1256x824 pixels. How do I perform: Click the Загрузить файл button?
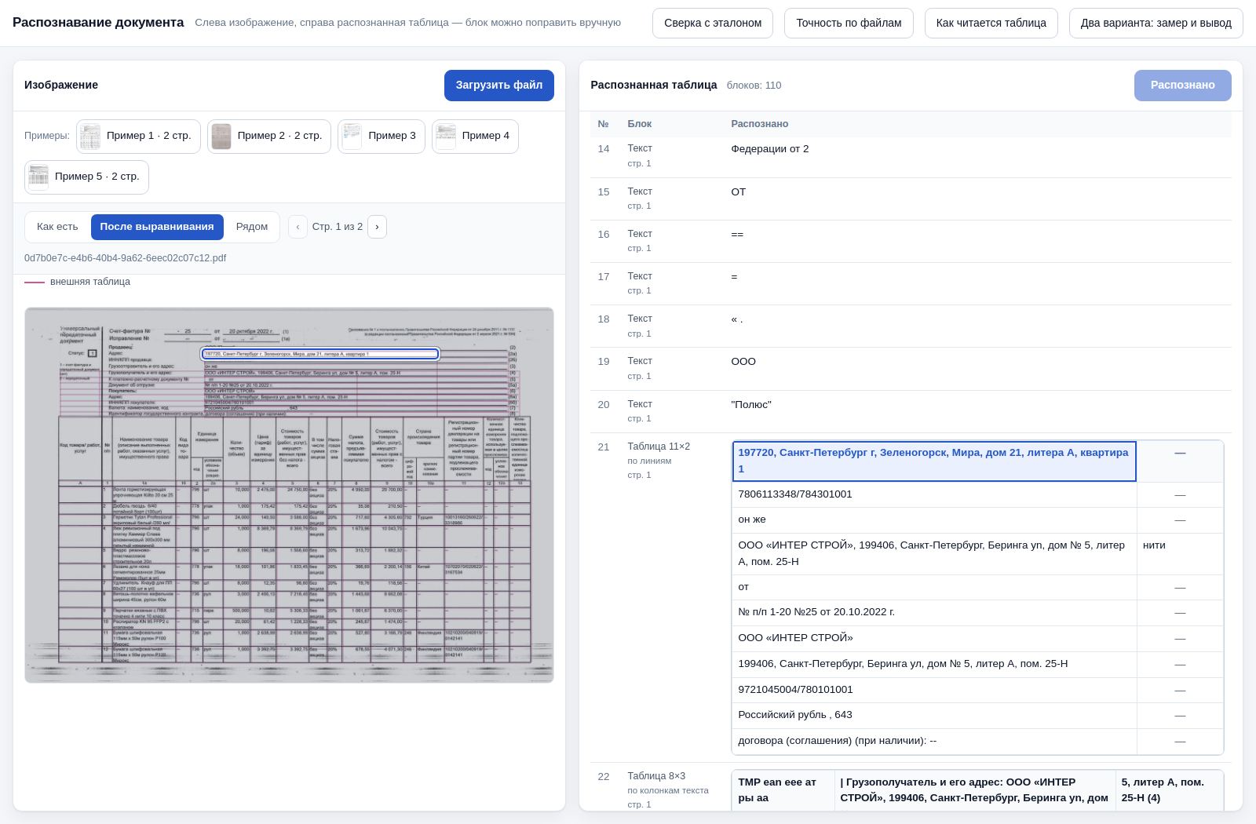499,85
